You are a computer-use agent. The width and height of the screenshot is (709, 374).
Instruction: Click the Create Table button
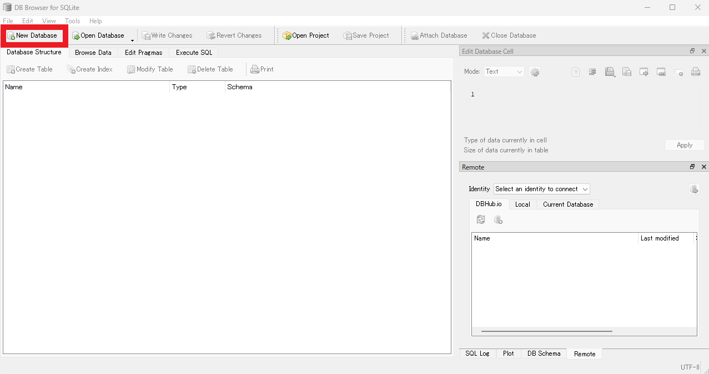pos(29,69)
